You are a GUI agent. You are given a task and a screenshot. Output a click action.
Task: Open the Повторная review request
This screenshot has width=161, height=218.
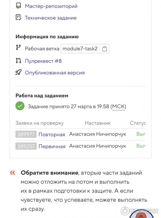tap(51, 135)
